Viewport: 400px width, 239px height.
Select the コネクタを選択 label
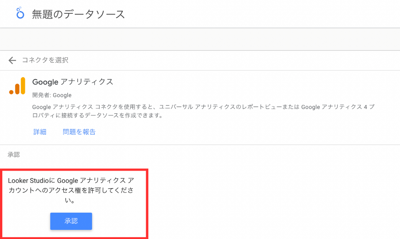pos(45,60)
